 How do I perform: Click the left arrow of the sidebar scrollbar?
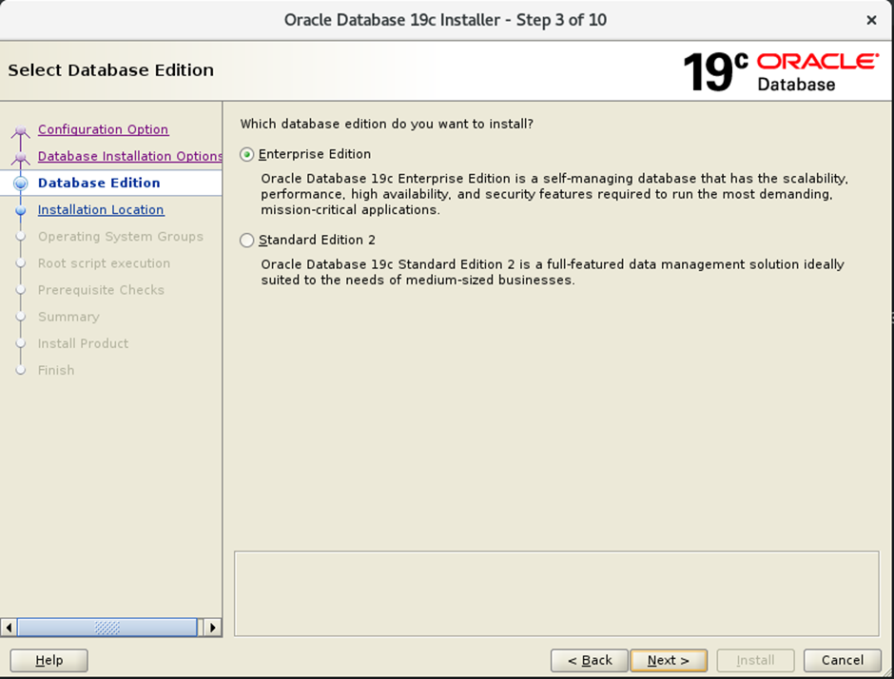[x=9, y=628]
